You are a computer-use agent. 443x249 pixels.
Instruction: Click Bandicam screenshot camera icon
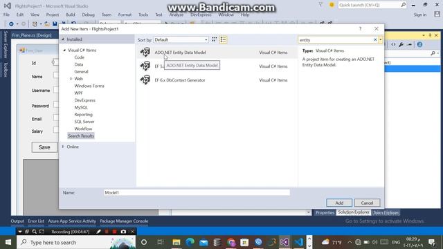(x=123, y=232)
